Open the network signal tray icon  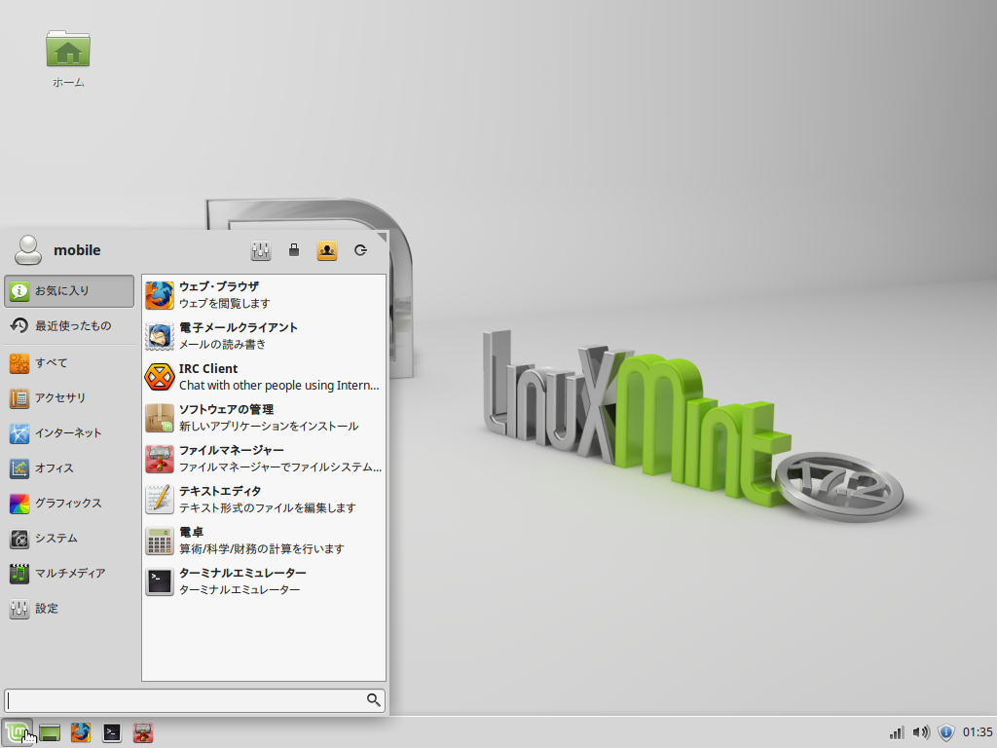point(897,732)
